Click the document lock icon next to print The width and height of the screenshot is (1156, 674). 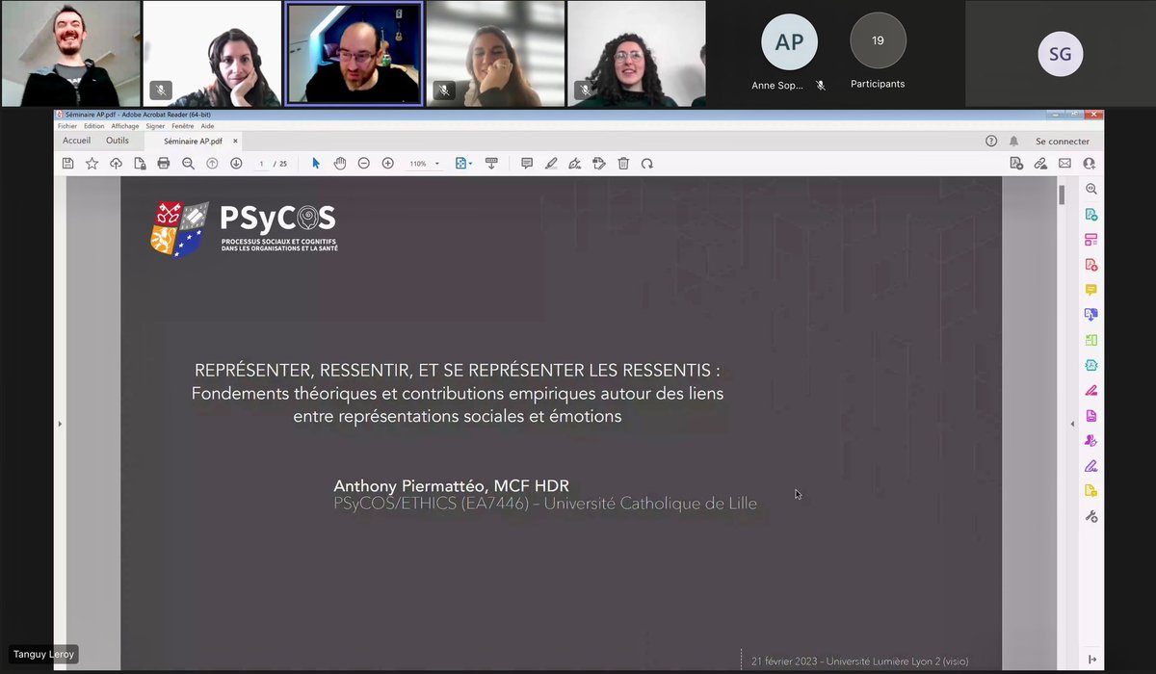(x=140, y=164)
